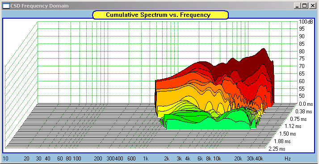
Task: Minimize the CSD Frequency Domain window
Action: [x=298, y=6]
